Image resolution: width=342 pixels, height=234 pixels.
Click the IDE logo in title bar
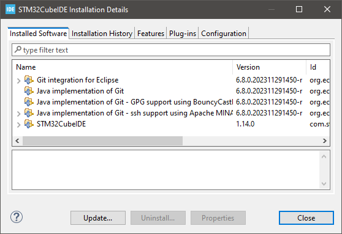10,9
